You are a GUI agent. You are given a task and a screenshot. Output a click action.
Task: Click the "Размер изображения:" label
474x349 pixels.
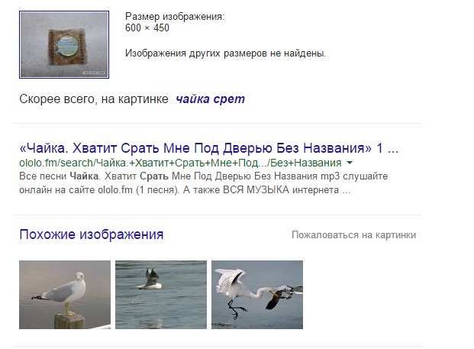click(175, 16)
